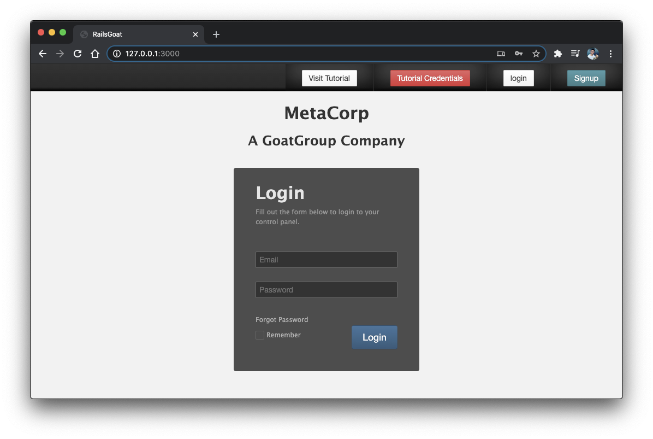Click the Signup button
This screenshot has width=653, height=439.
(x=586, y=78)
